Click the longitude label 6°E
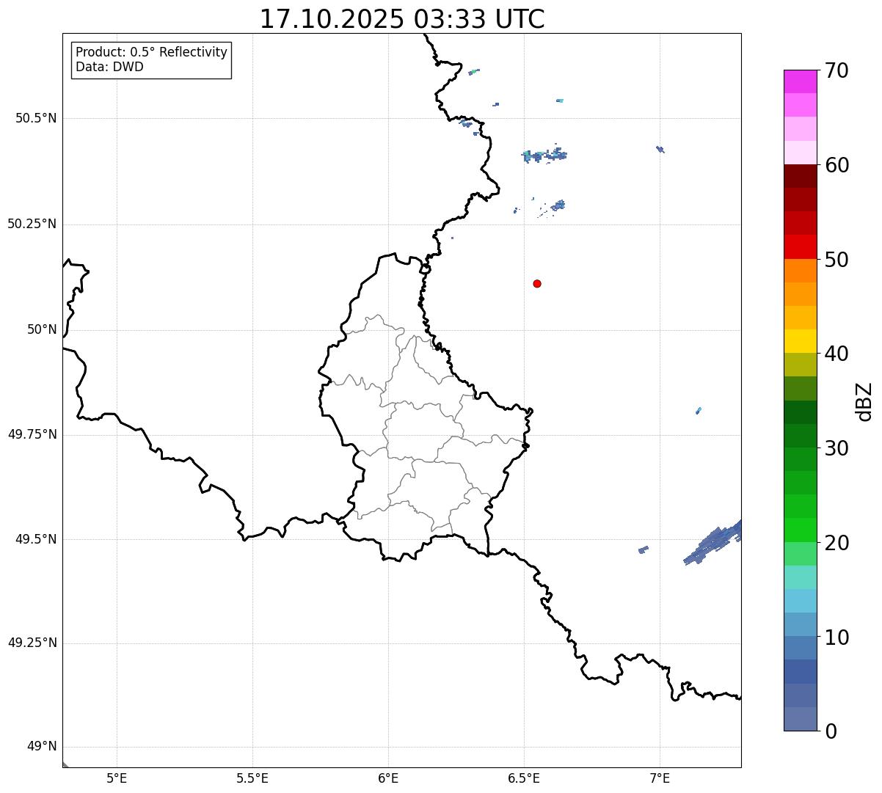882x793 pixels. [x=388, y=778]
